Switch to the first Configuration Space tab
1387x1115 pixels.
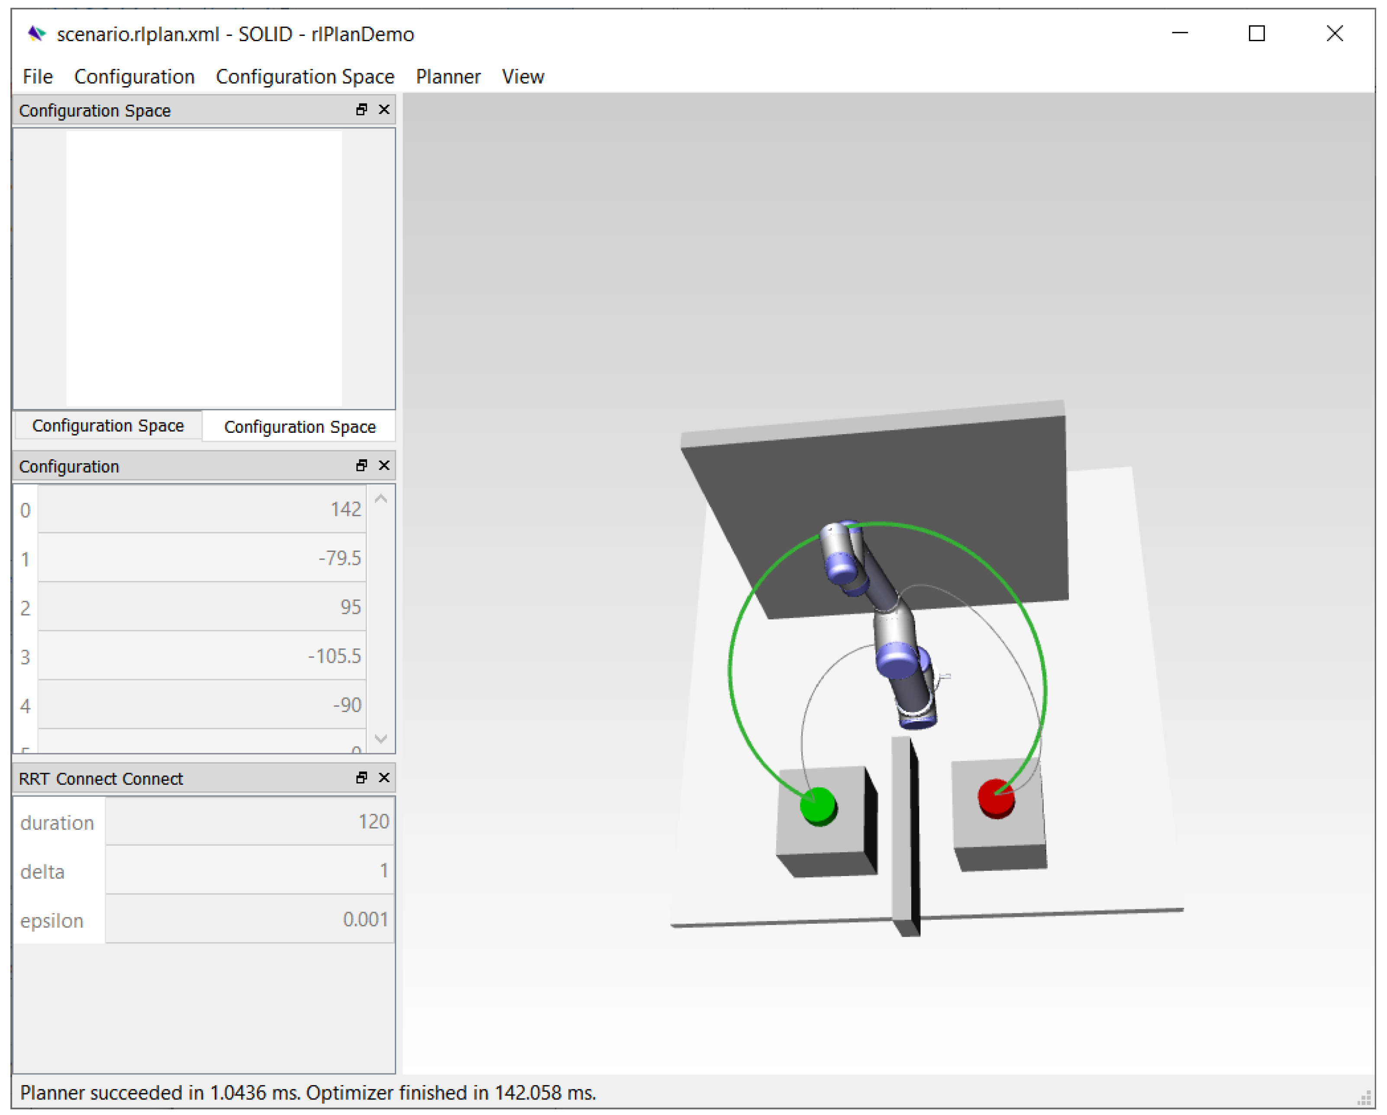point(108,426)
